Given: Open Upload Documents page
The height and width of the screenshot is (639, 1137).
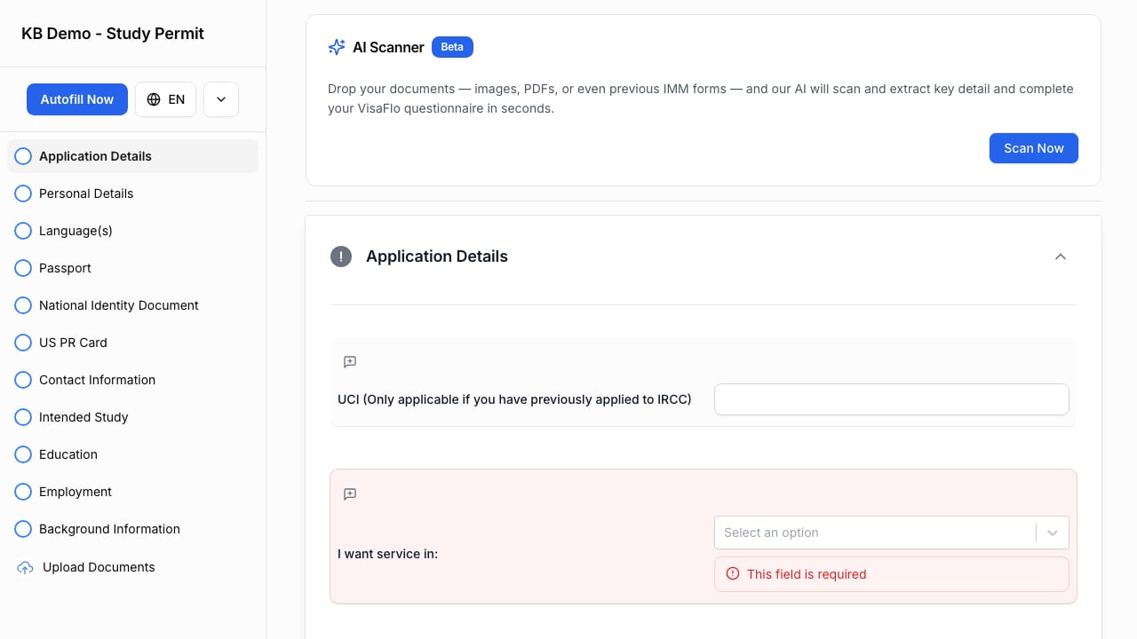Looking at the screenshot, I should 132,567.
